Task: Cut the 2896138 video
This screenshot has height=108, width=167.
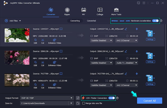Action: tap(43, 64)
